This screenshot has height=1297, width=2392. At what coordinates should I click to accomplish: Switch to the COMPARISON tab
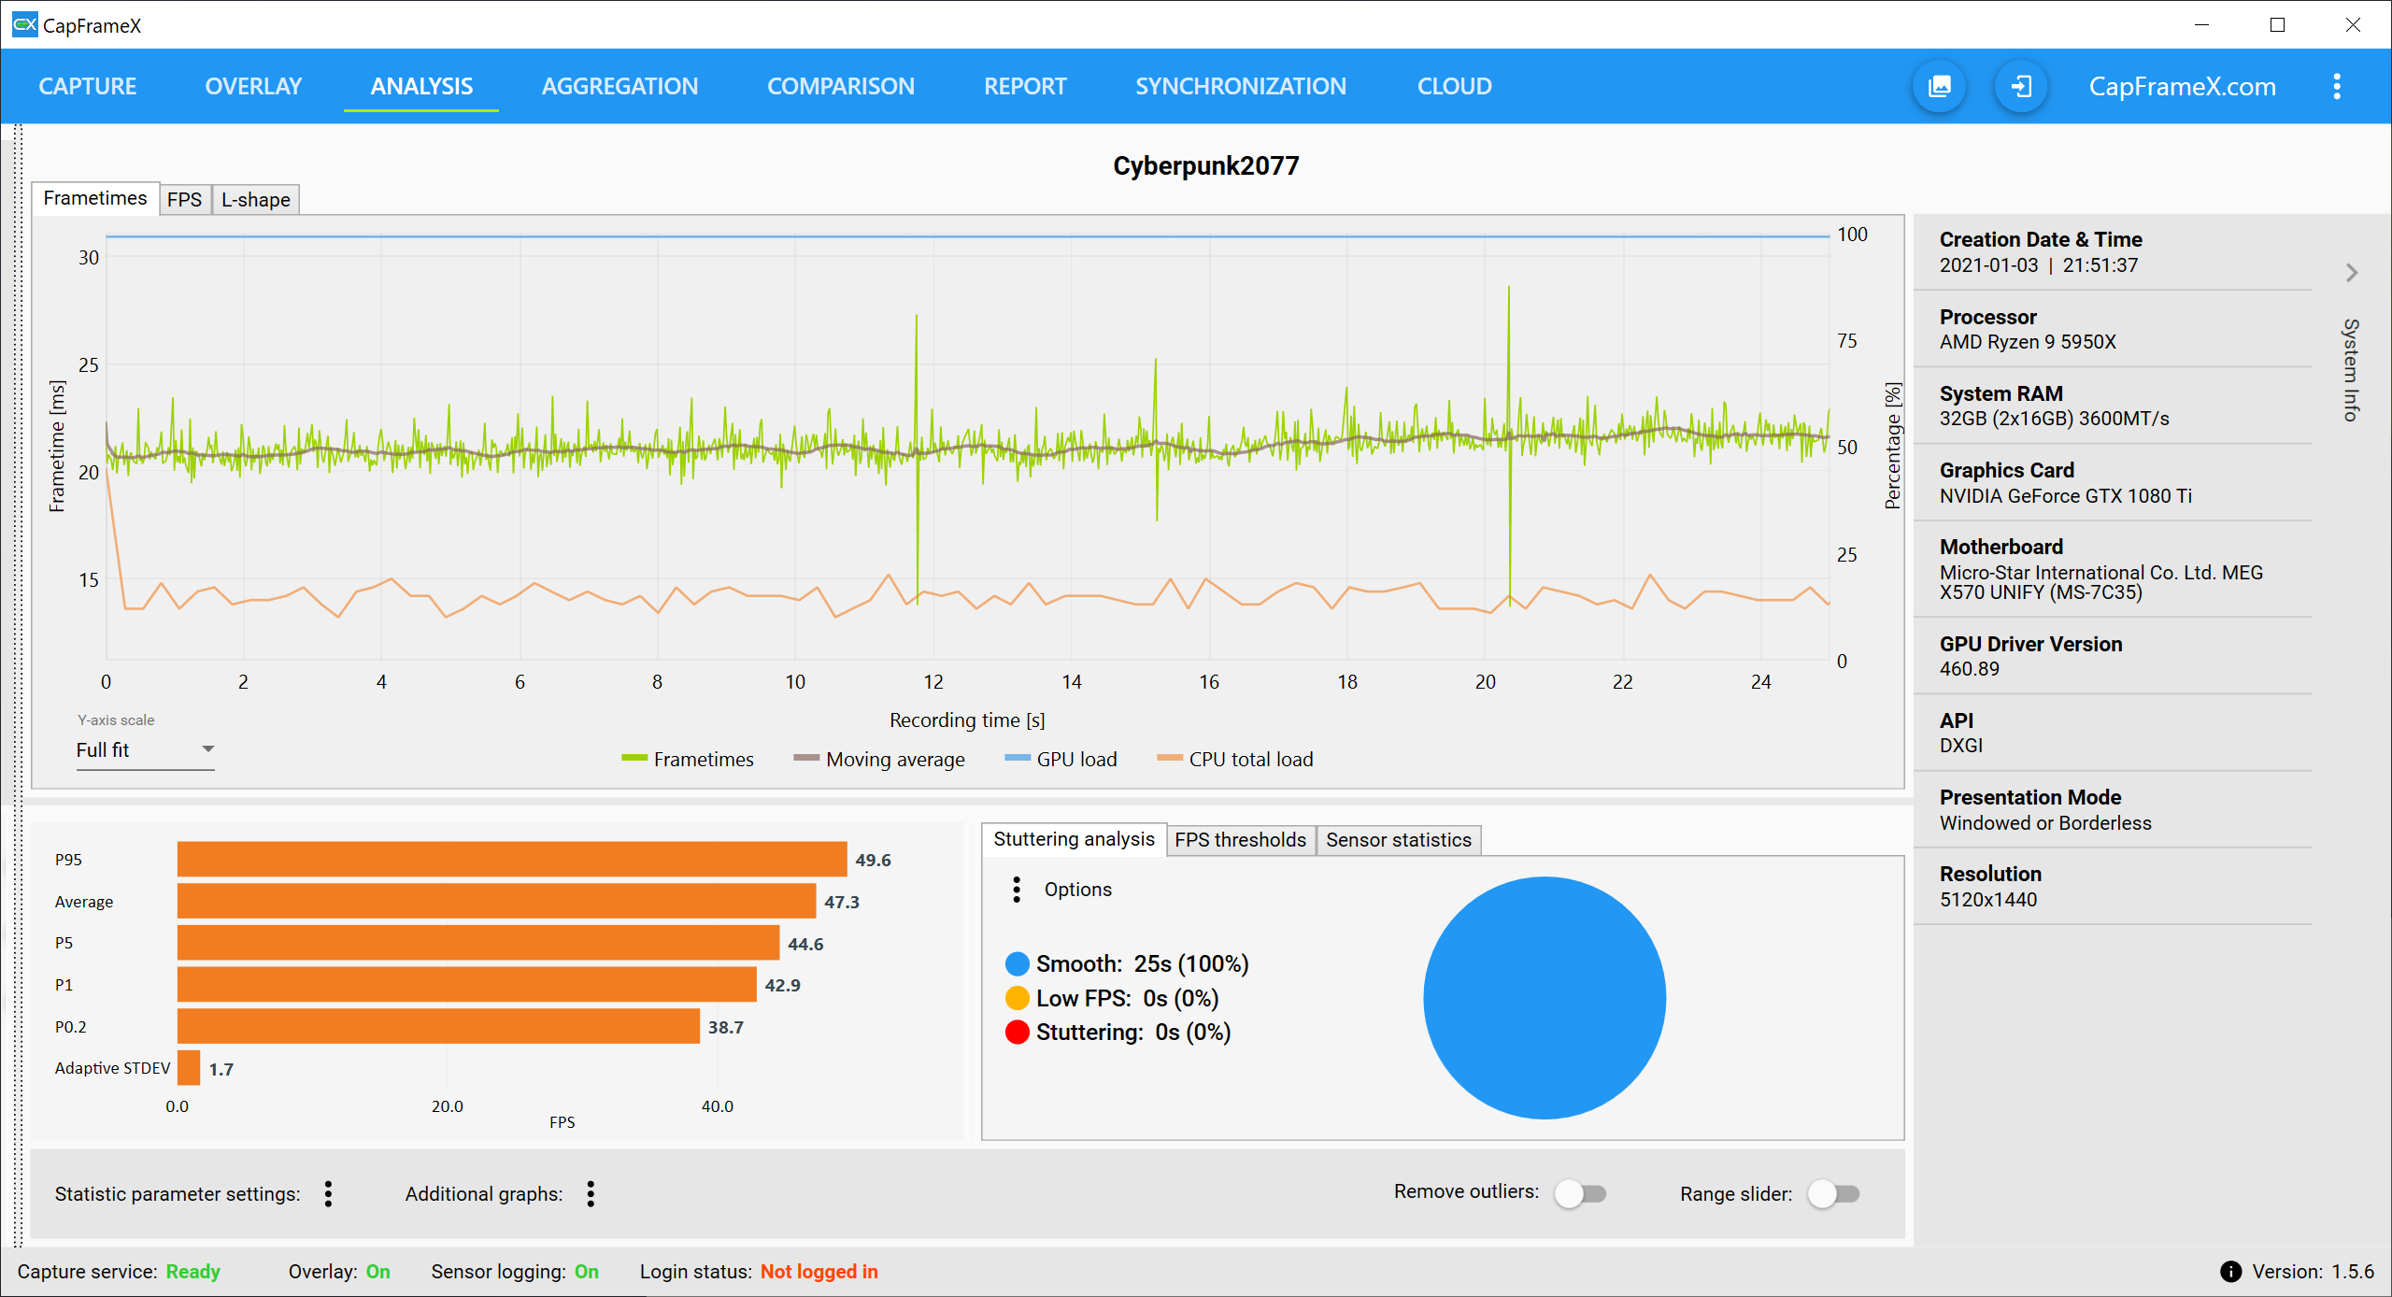pos(840,87)
